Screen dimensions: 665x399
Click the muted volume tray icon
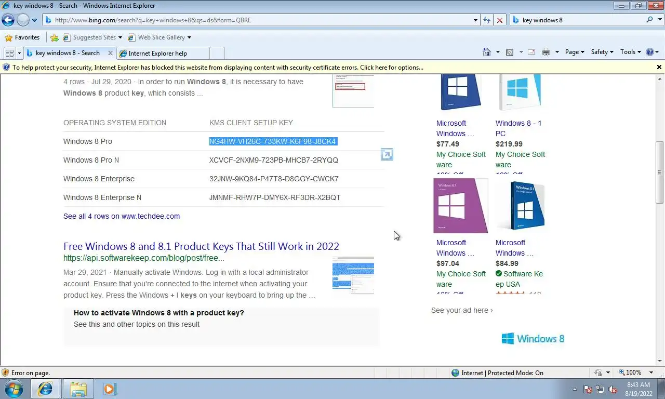coord(613,389)
